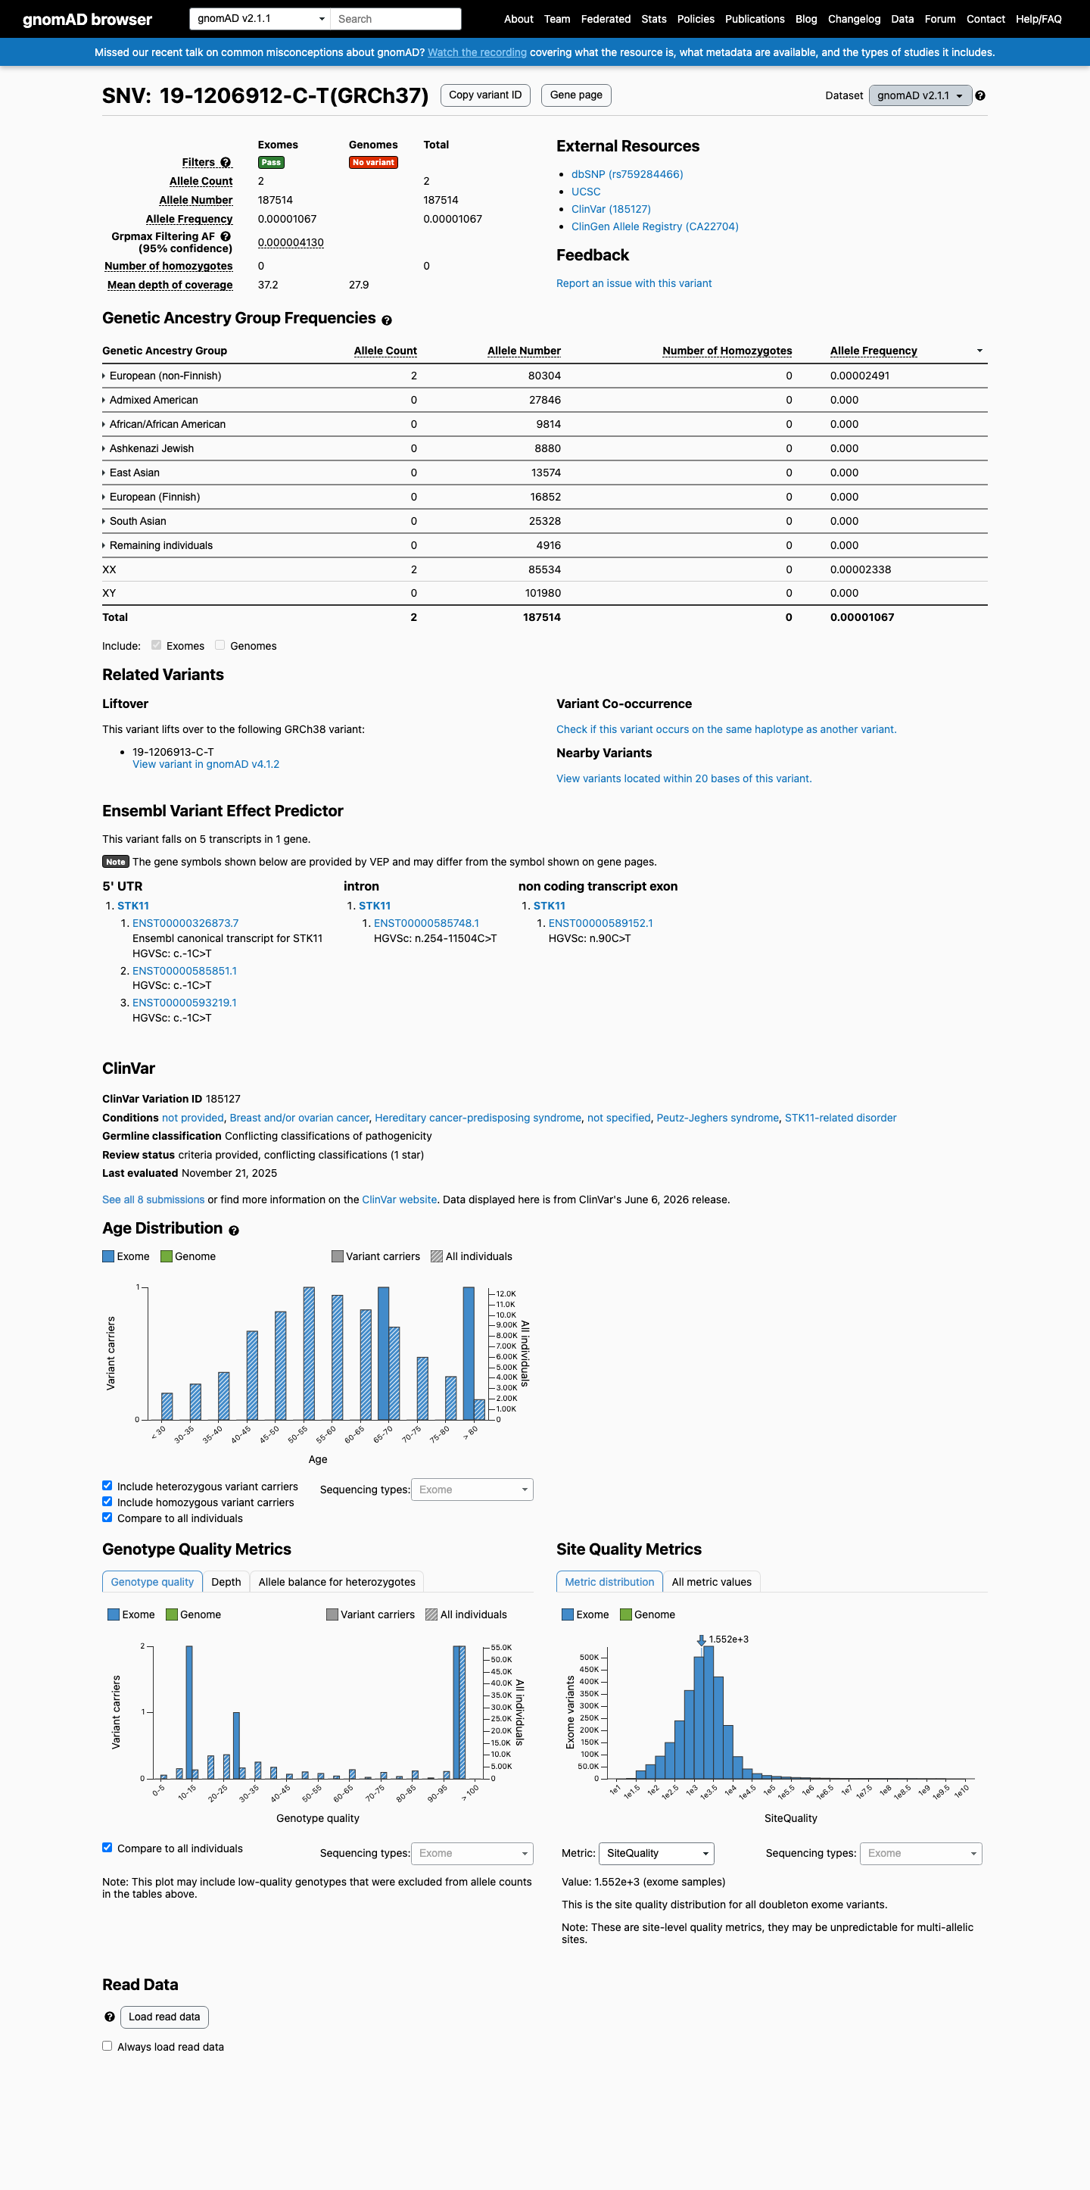
Task: Open the search dataset selector in header
Action: 260,19
